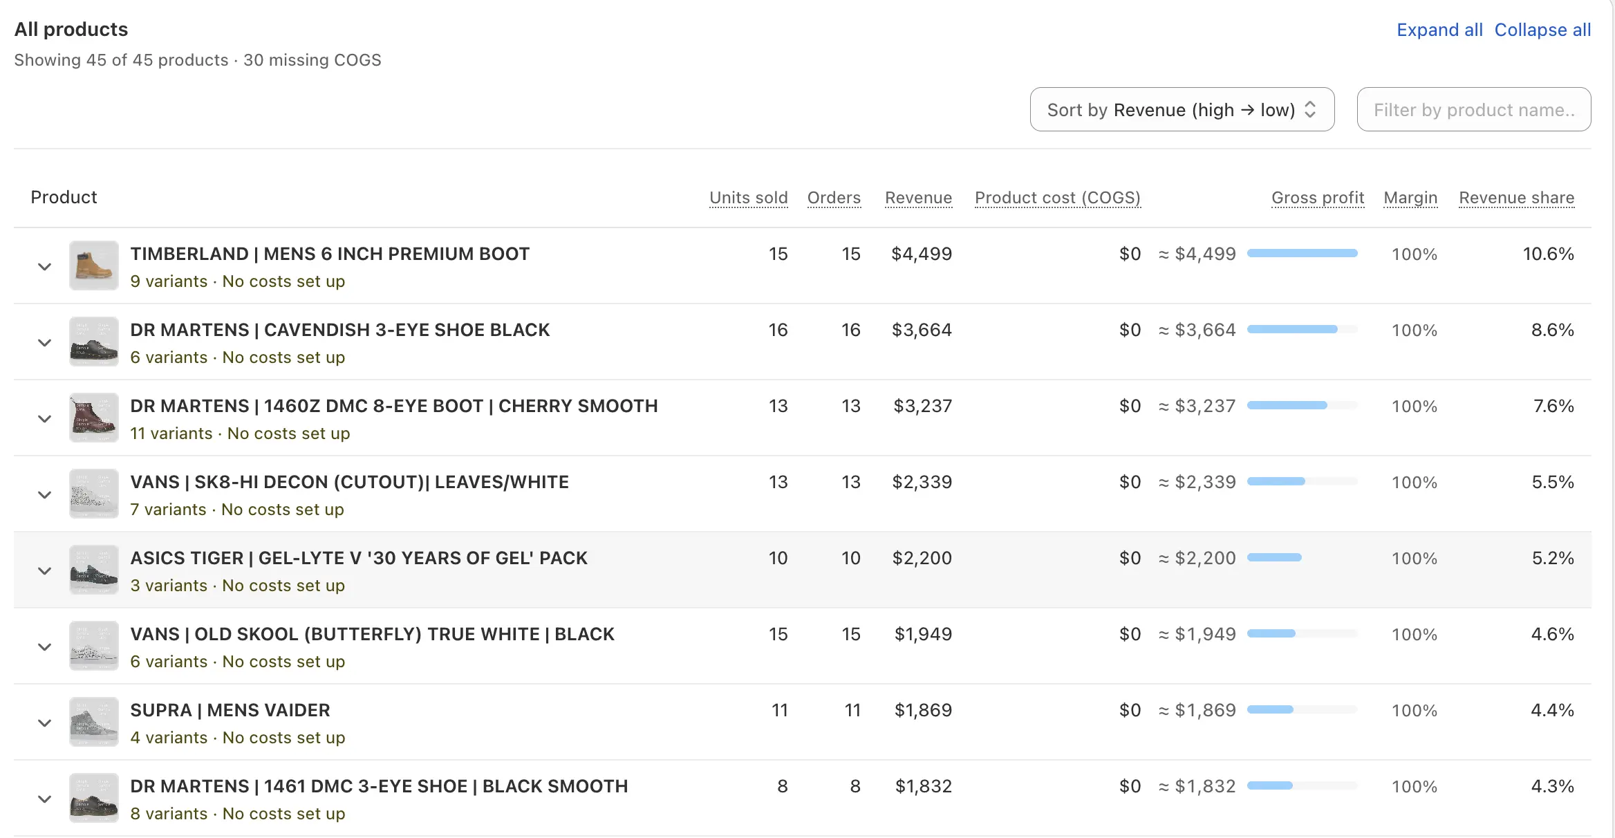Click the $4,499 revenue value
Image resolution: width=1615 pixels, height=838 pixels.
coord(922,254)
